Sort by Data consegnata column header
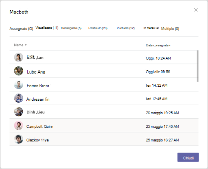The image size is (208, 169). (158, 45)
